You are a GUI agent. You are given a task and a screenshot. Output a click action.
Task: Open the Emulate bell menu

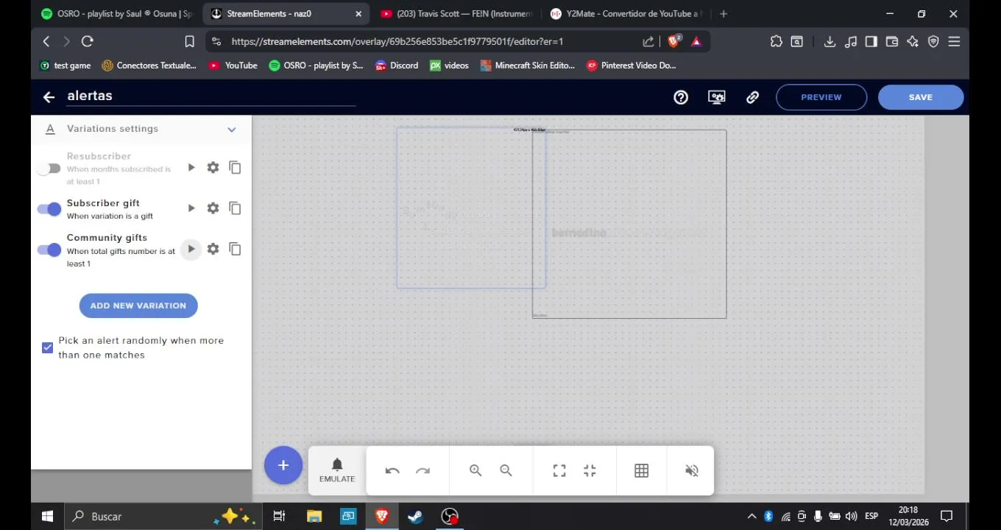tap(337, 470)
